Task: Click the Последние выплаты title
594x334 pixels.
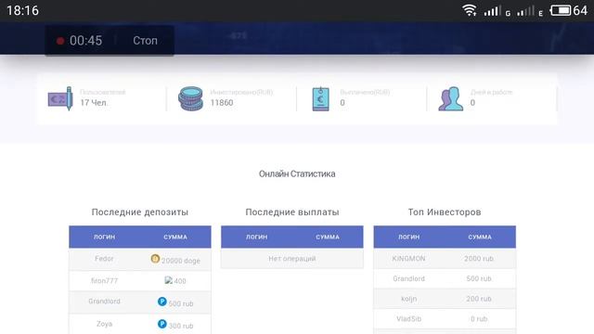Action: tap(292, 212)
